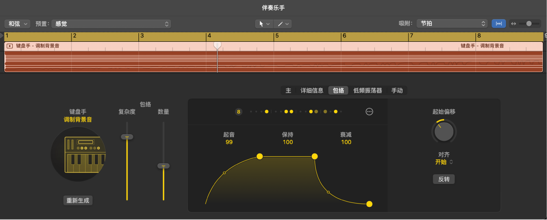The width and height of the screenshot is (547, 220).
Task: Click the region name at the left header
Action: pos(37,46)
